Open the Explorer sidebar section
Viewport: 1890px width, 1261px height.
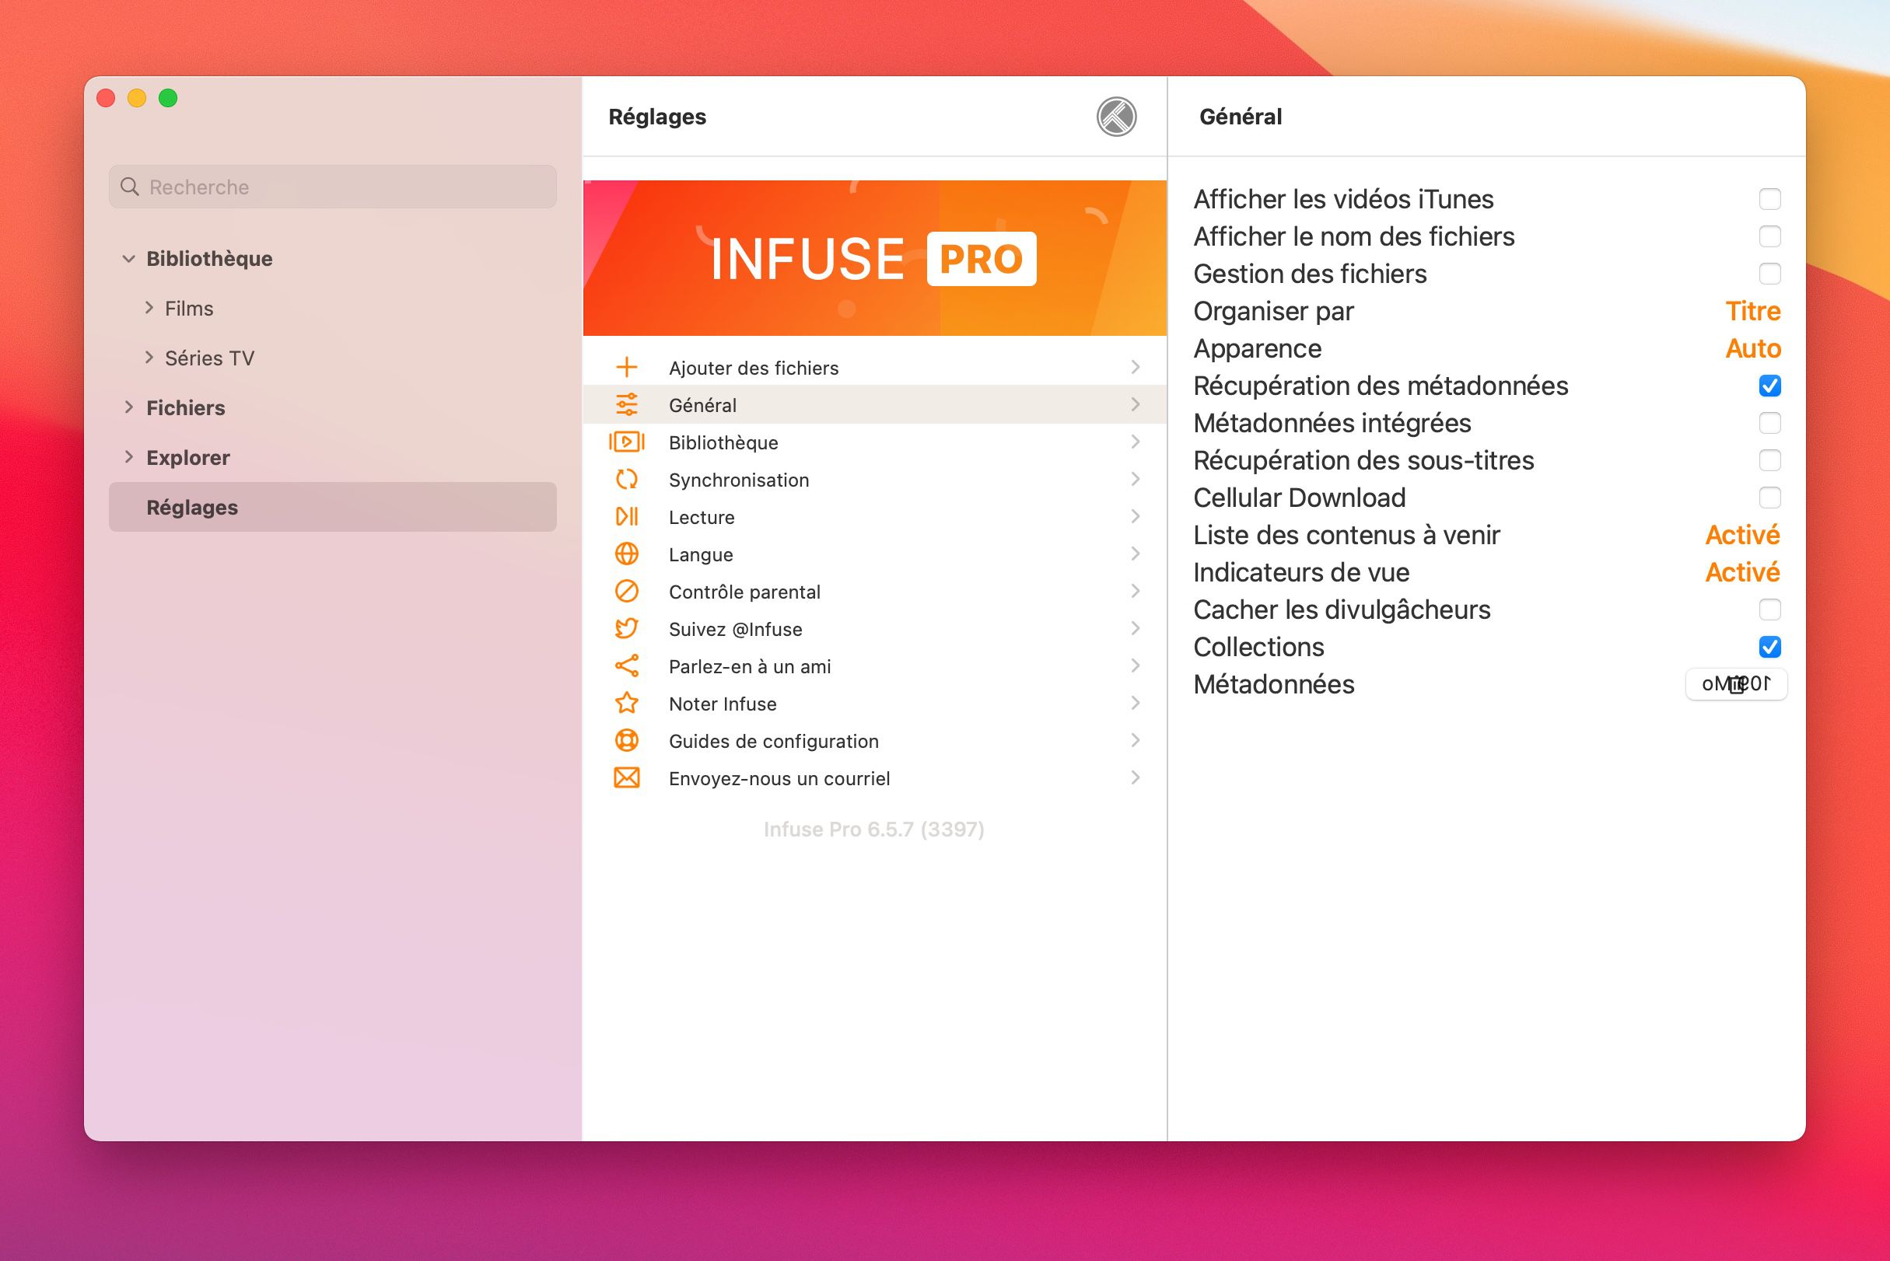(x=130, y=457)
